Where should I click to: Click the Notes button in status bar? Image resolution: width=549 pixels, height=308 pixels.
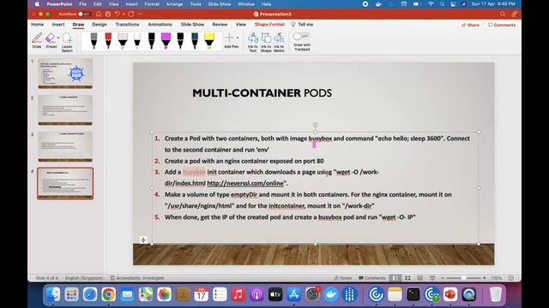pyautogui.click(x=343, y=278)
